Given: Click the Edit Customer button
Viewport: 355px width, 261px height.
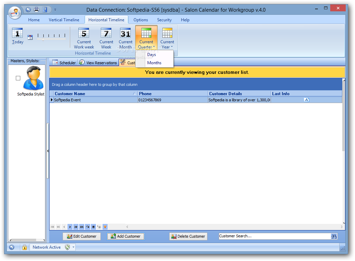Looking at the screenshot, I should 82,236.
